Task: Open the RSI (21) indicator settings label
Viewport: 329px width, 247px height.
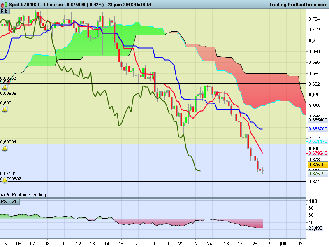Action: (x=9, y=201)
